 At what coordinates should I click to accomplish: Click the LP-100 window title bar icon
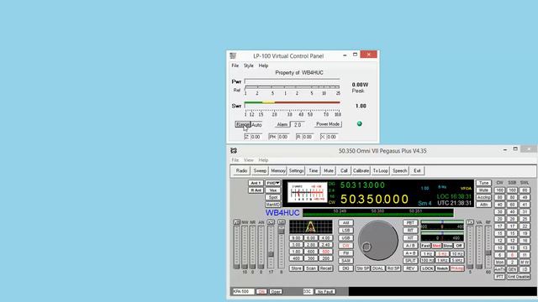pos(233,56)
